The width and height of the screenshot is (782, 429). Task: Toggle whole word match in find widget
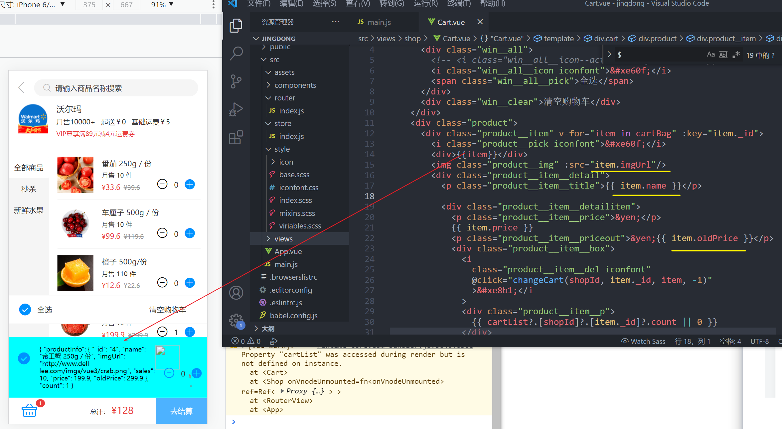coord(723,55)
